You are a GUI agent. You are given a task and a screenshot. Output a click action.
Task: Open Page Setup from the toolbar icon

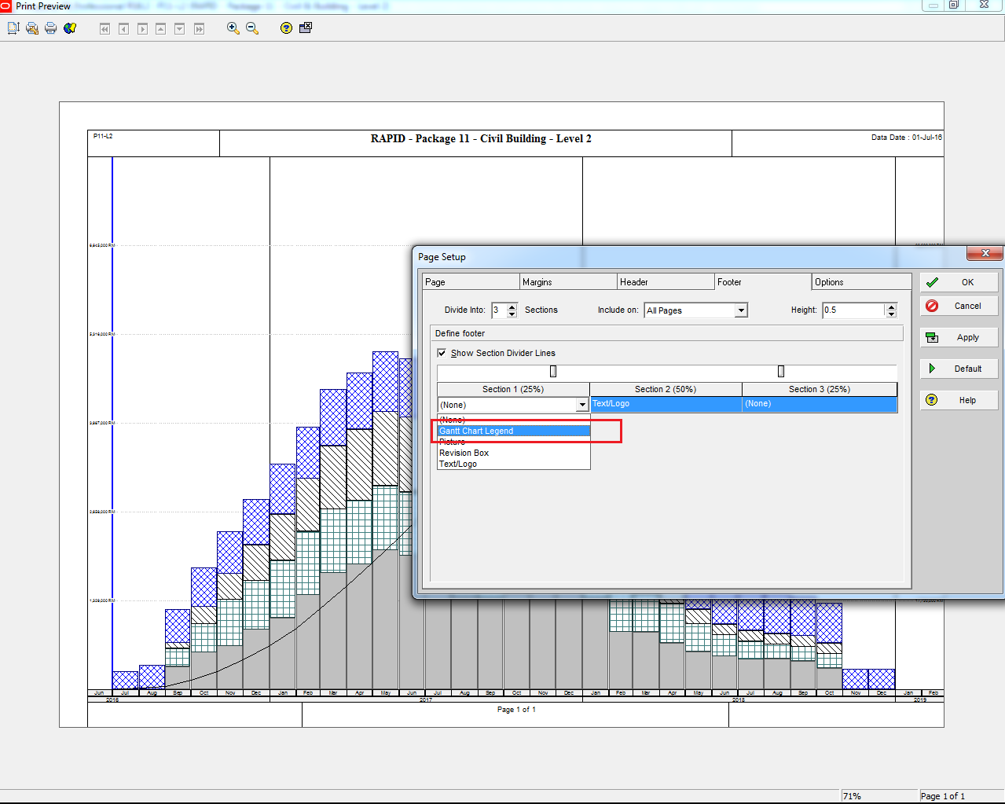tap(13, 28)
